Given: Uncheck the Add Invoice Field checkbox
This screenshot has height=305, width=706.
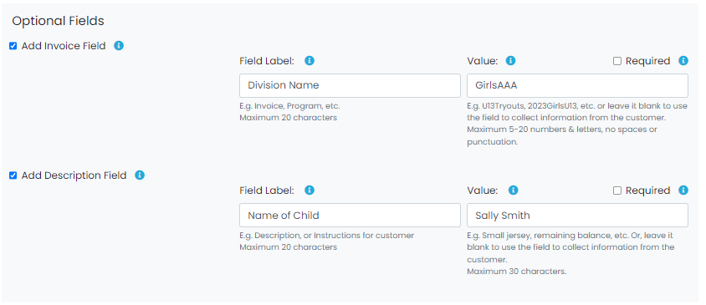Looking at the screenshot, I should pos(13,46).
